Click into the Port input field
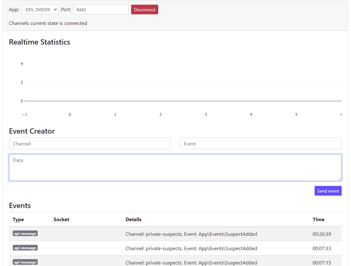Image resolution: width=351 pixels, height=266 pixels. tap(101, 10)
